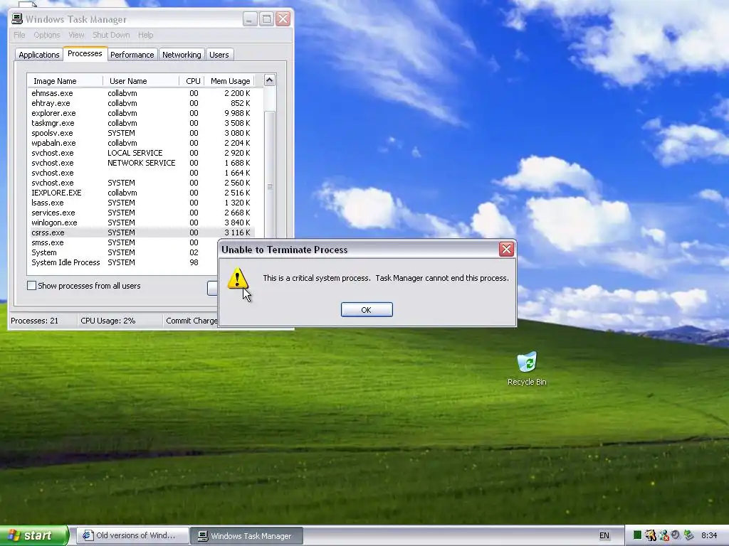Sort by the CPU column header
The width and height of the screenshot is (729, 546).
[192, 81]
